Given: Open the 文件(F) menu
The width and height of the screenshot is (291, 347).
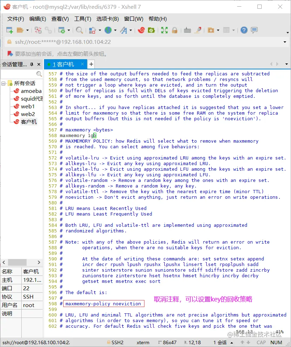Looking at the screenshot, I should (x=15, y=19).
